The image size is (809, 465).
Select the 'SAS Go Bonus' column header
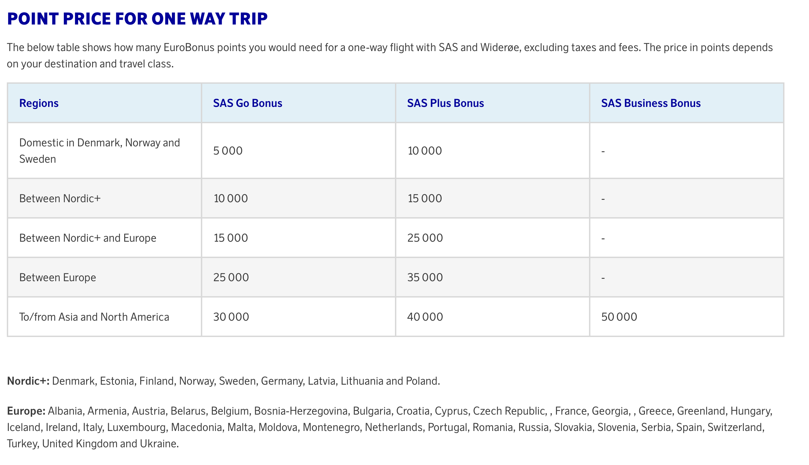point(248,103)
